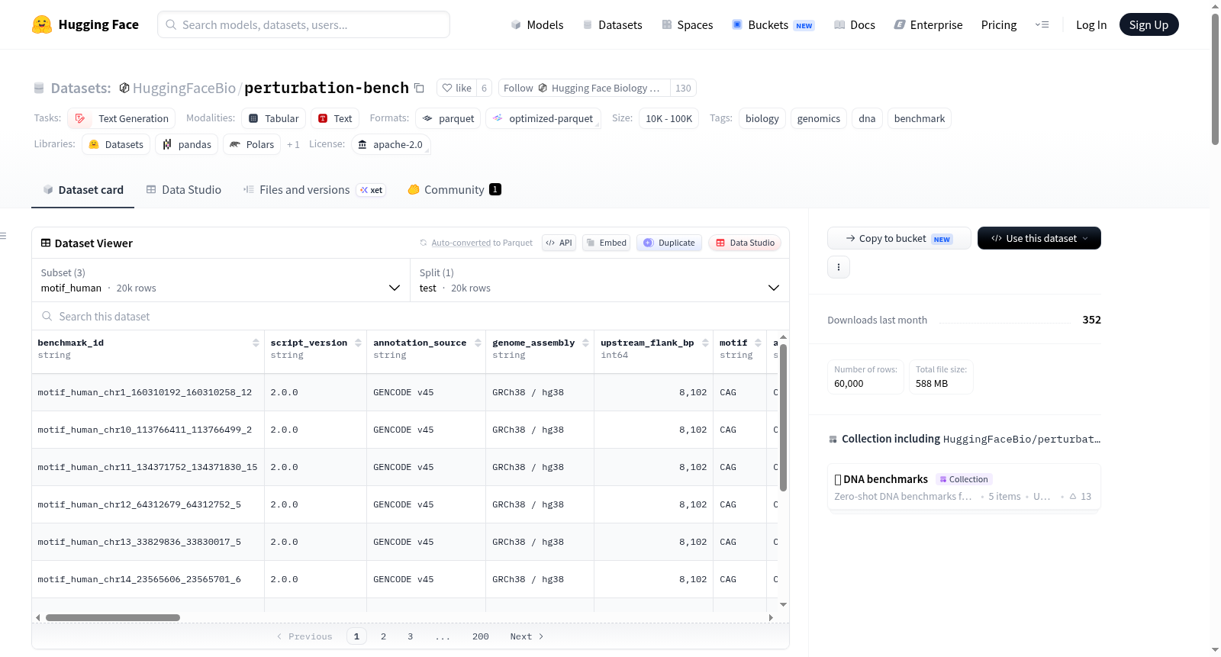This screenshot has height=657, width=1221.
Task: Sort by upstream_flank_bp column sort icon
Action: click(x=705, y=343)
